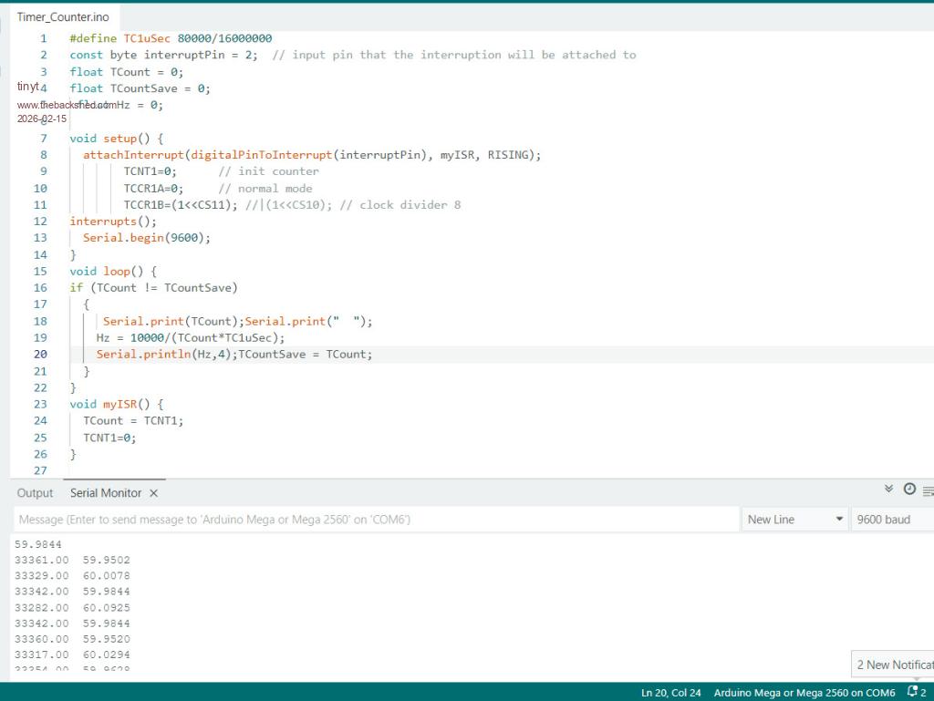Select the Serial Monitor tab
The width and height of the screenshot is (934, 701).
[x=106, y=493]
